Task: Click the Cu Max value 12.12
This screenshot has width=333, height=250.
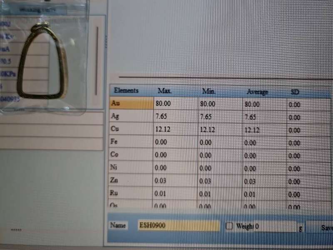Action: pos(163,129)
